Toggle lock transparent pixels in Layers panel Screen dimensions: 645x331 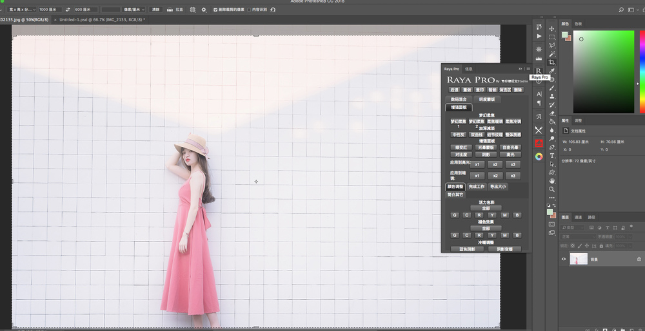pyautogui.click(x=573, y=246)
